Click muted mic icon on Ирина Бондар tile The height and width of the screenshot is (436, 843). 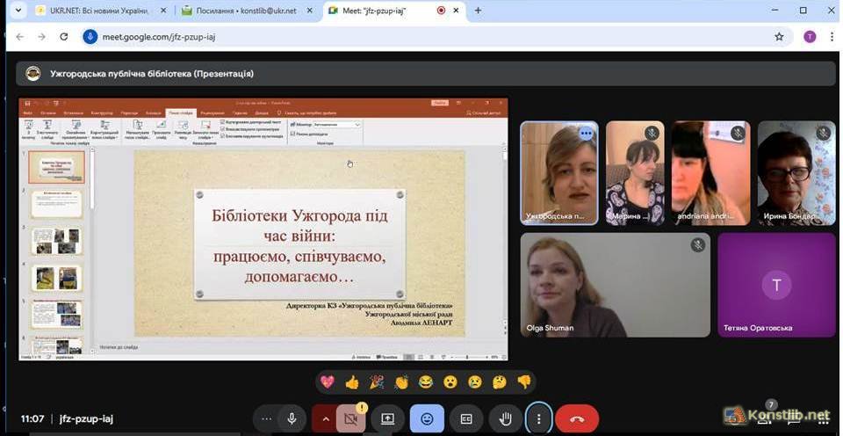click(x=823, y=133)
